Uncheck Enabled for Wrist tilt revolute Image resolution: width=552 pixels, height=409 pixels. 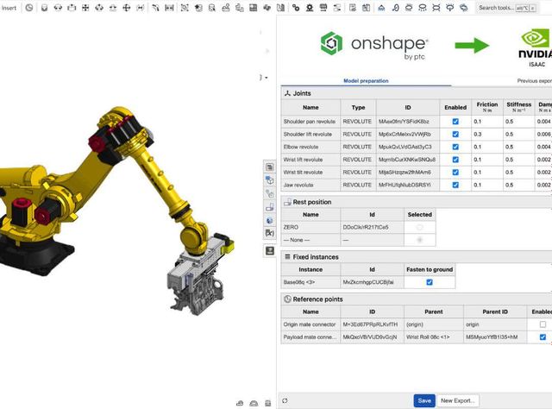455,173
